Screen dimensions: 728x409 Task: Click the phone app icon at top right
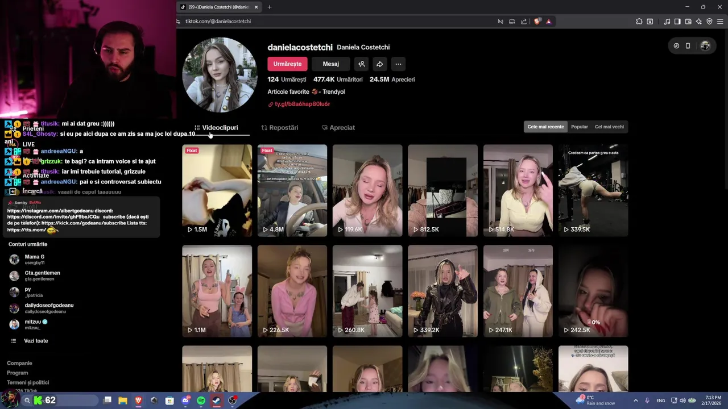[688, 46]
